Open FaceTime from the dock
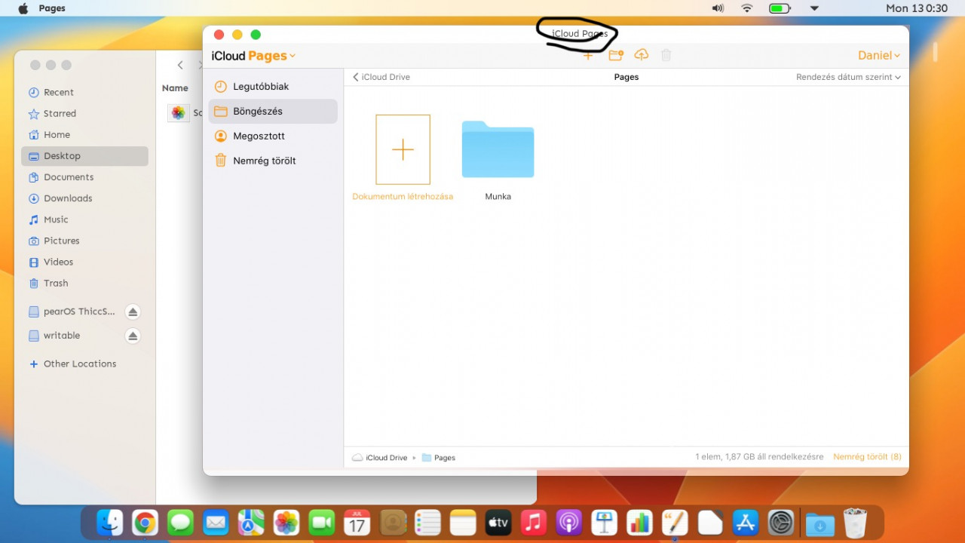The width and height of the screenshot is (965, 543). (322, 523)
